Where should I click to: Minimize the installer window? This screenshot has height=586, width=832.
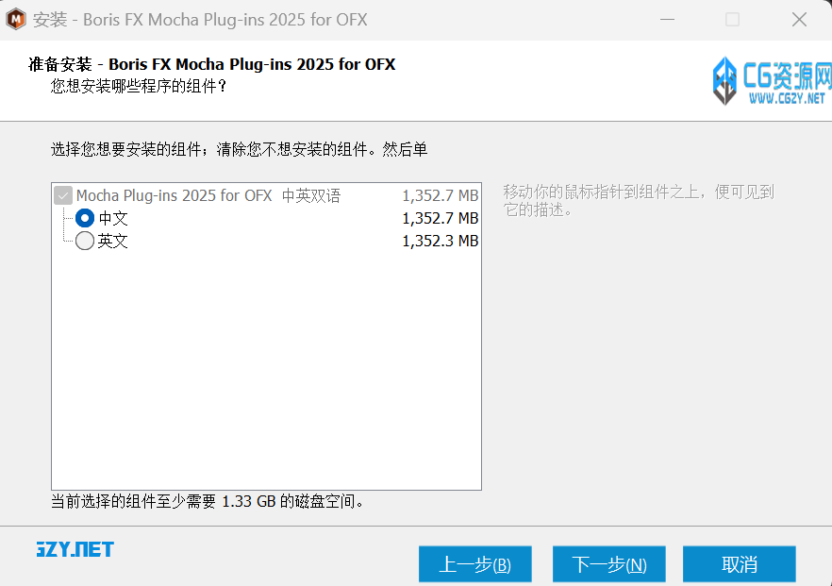(667, 20)
